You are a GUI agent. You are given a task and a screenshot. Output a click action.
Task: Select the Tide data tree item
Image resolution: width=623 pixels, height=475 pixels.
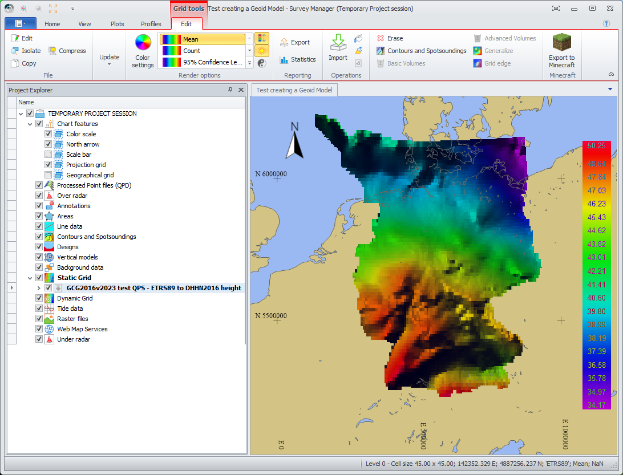pyautogui.click(x=70, y=308)
